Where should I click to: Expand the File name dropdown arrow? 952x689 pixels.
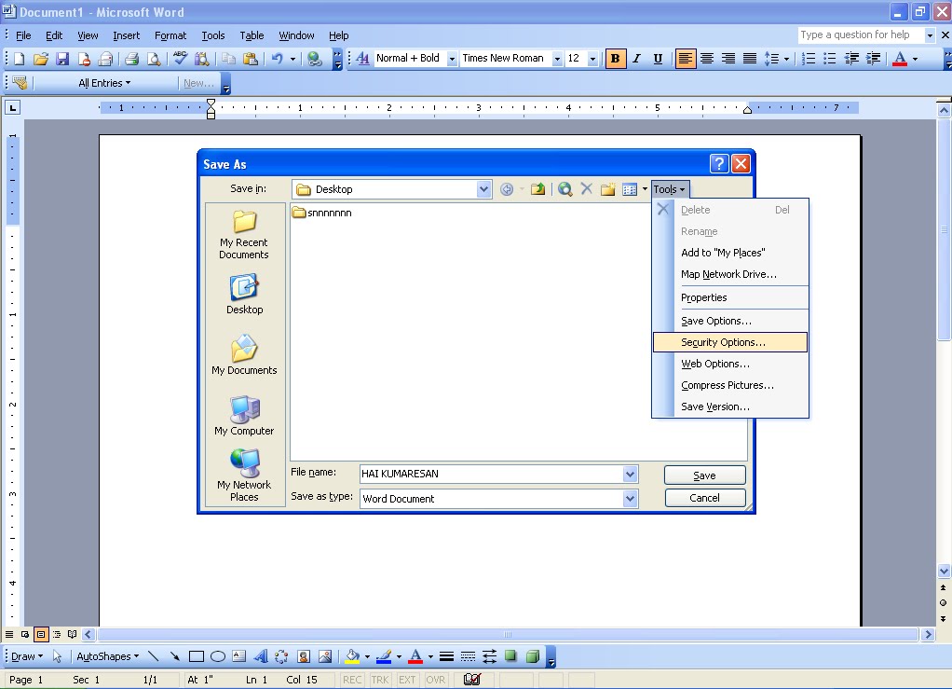click(x=631, y=474)
